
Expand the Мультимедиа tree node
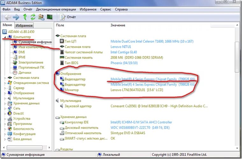[x=5, y=98]
